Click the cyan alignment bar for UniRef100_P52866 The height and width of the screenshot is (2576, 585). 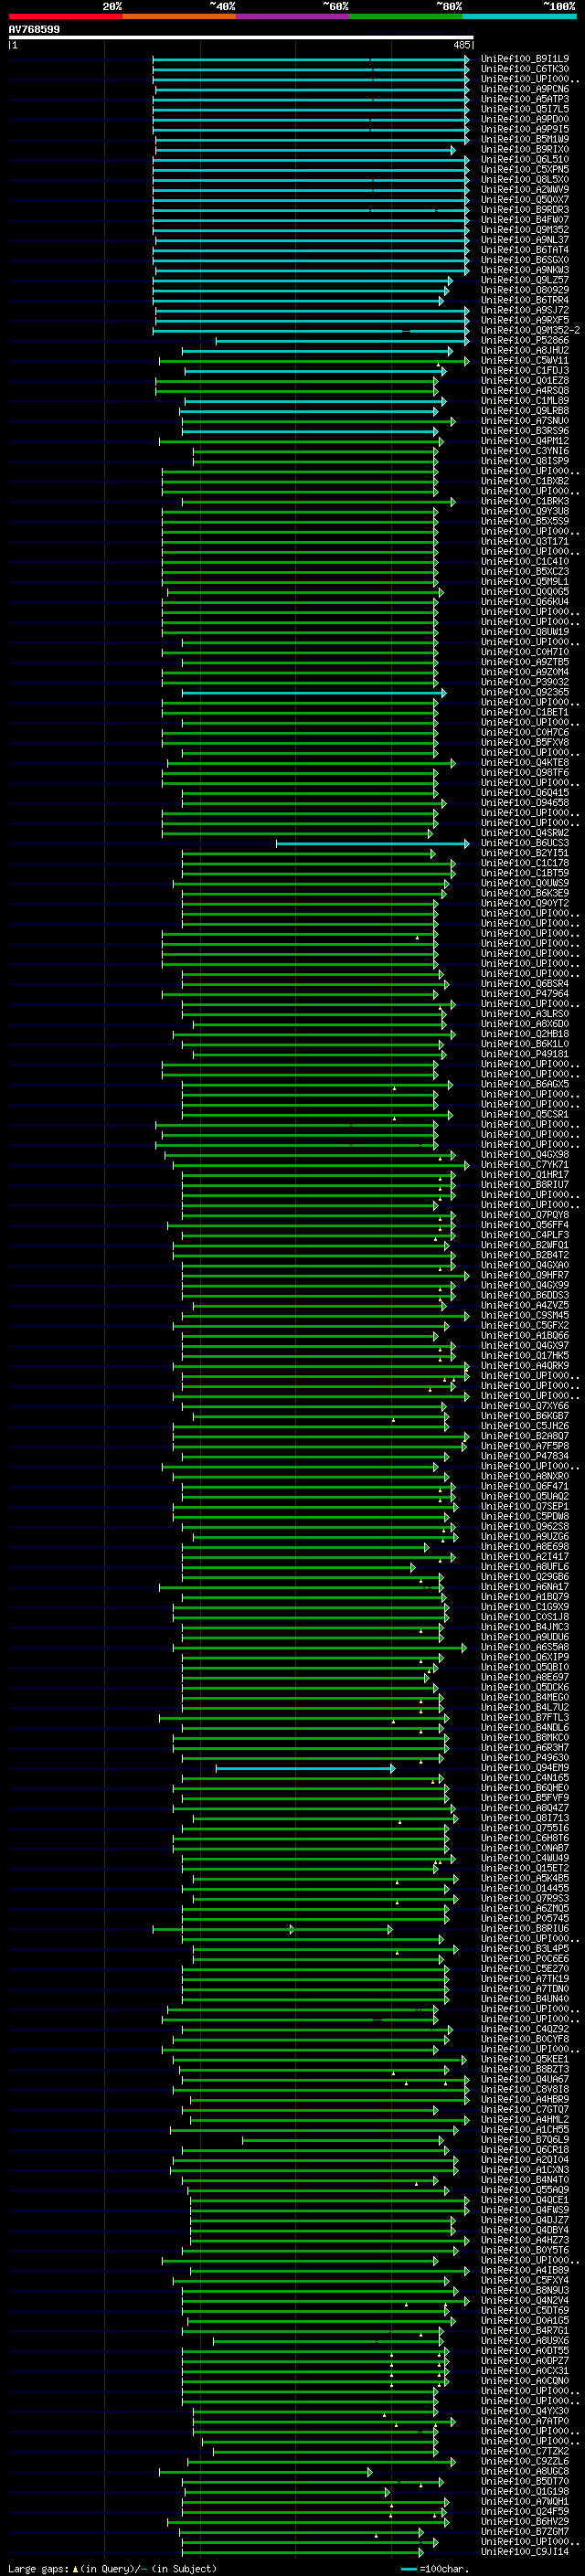point(342,341)
